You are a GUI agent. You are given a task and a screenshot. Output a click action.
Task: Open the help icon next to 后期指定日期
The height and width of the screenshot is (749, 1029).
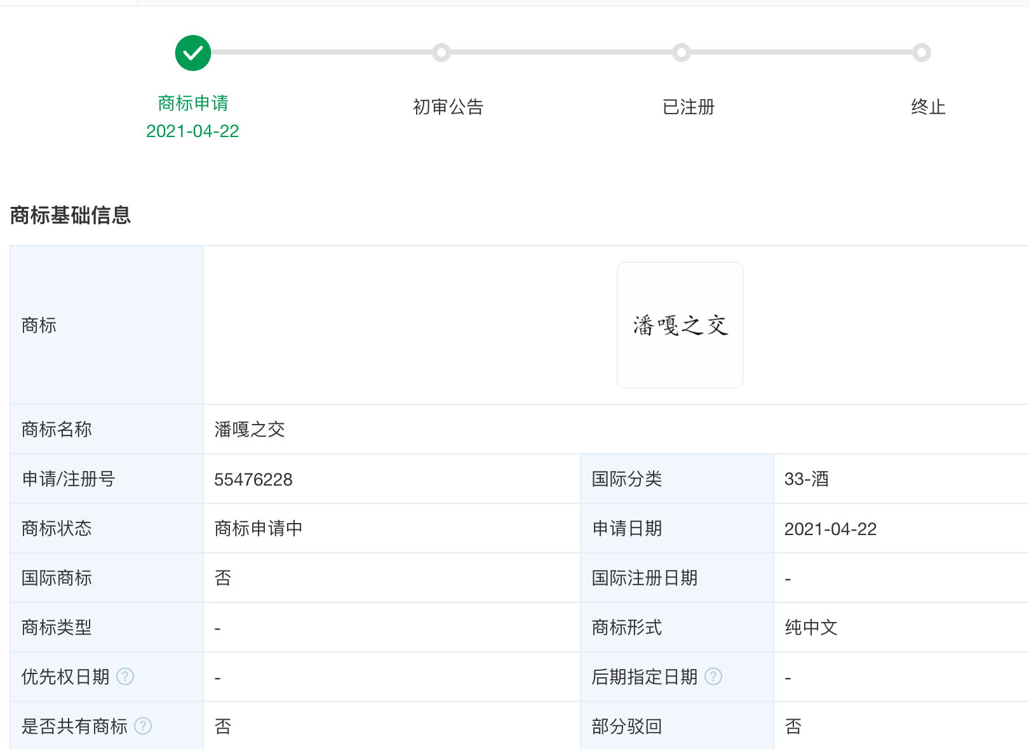(x=714, y=677)
